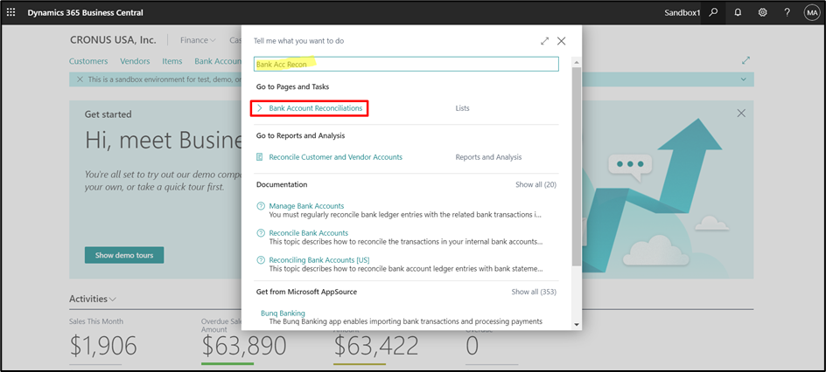This screenshot has height=372, width=826.
Task: Click the Dynamics 365 Business Central title
Action: (86, 12)
